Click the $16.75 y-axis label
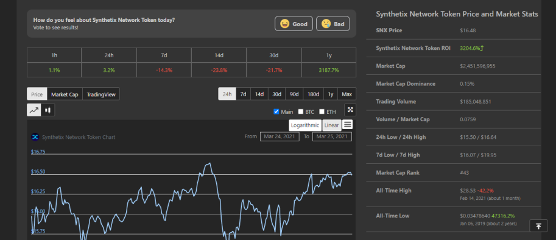The image size is (556, 240). click(38, 152)
